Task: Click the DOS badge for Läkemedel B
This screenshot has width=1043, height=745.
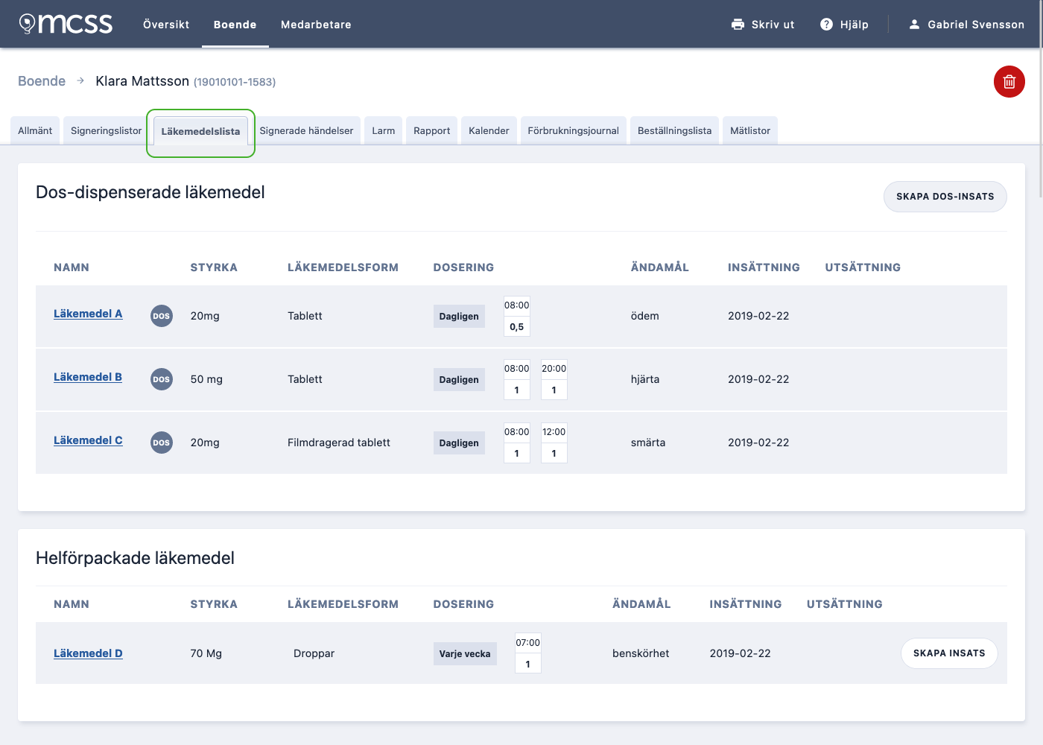Action: coord(161,379)
